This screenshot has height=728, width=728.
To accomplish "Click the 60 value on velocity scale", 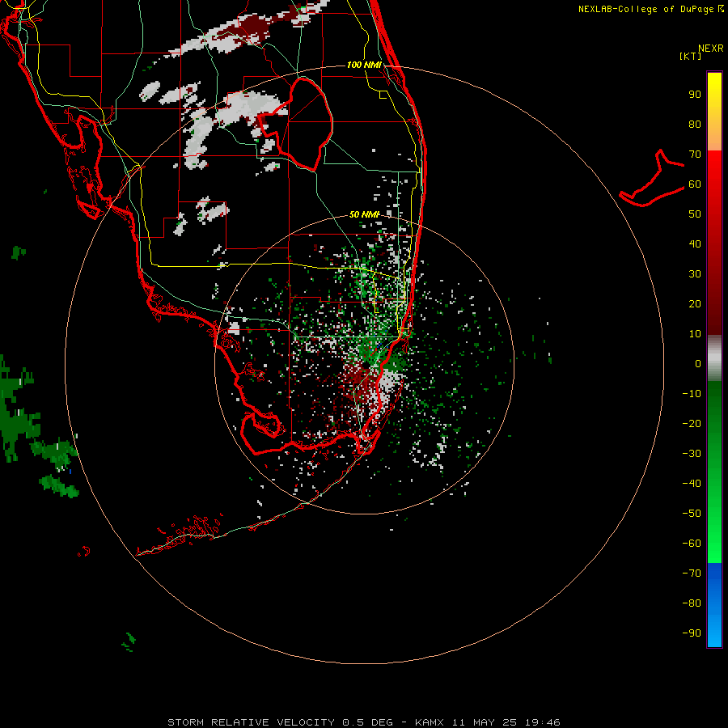I will pyautogui.click(x=695, y=184).
